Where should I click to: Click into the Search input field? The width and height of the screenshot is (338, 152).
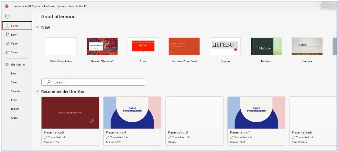tap(98, 82)
